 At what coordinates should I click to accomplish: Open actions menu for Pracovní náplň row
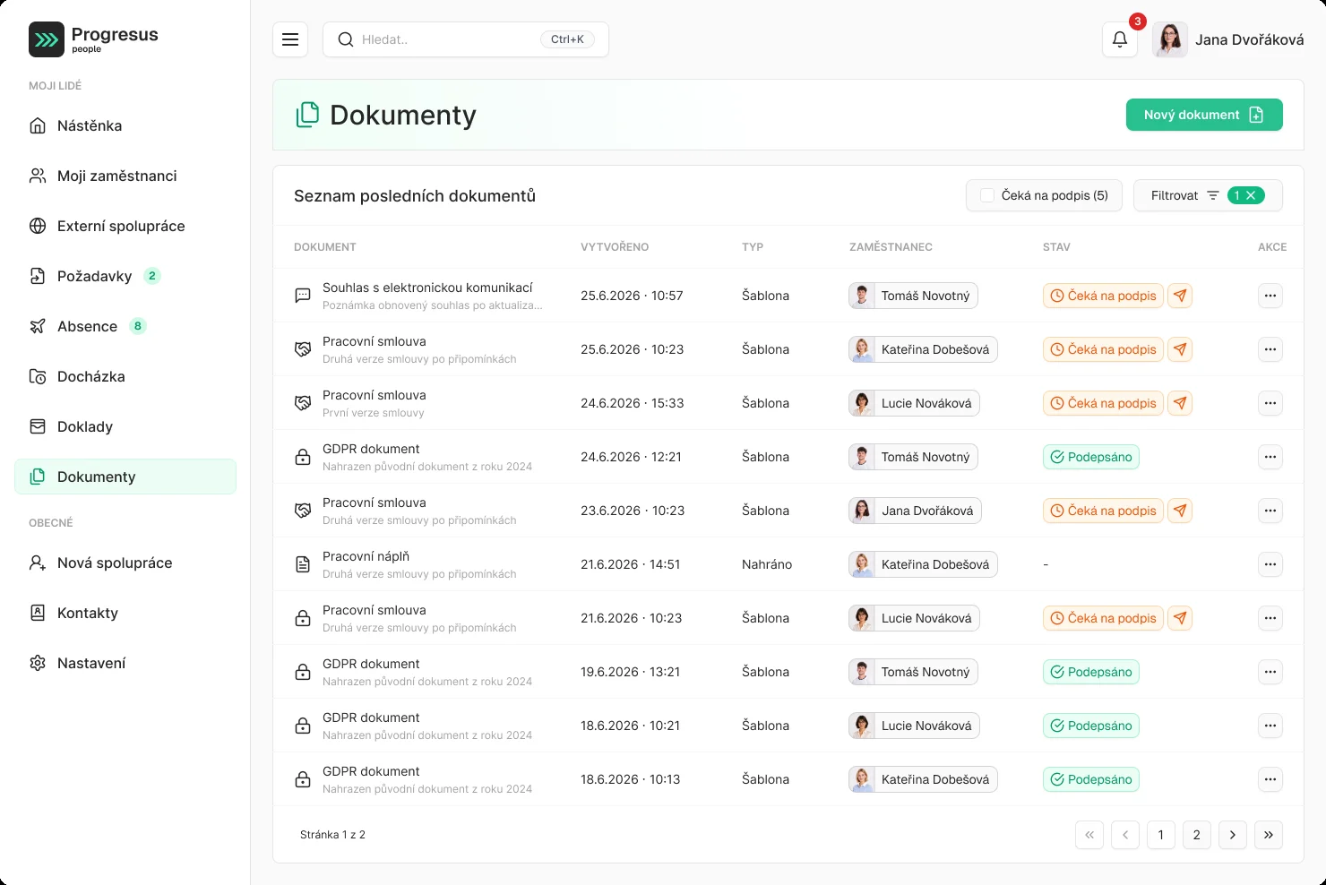click(x=1270, y=564)
